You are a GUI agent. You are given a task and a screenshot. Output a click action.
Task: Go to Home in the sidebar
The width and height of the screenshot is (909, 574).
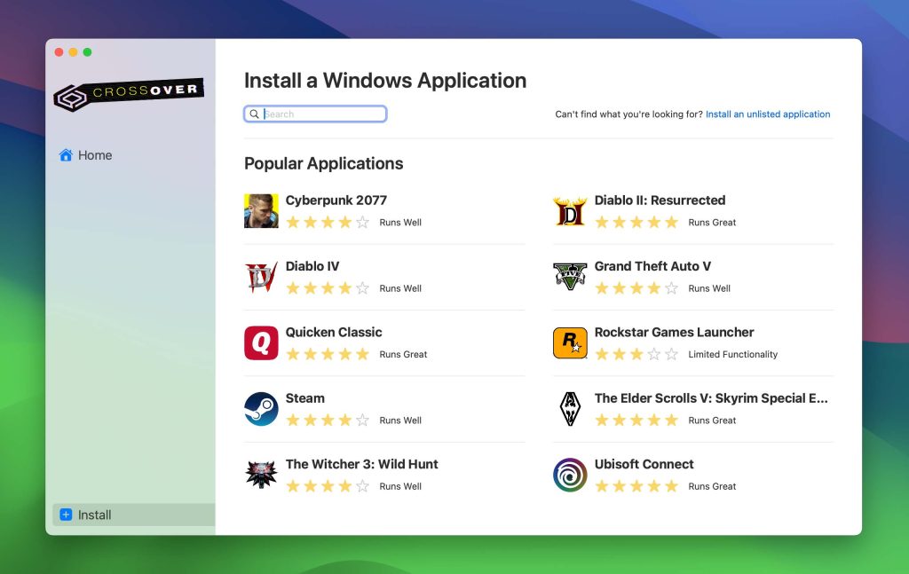[x=85, y=155]
